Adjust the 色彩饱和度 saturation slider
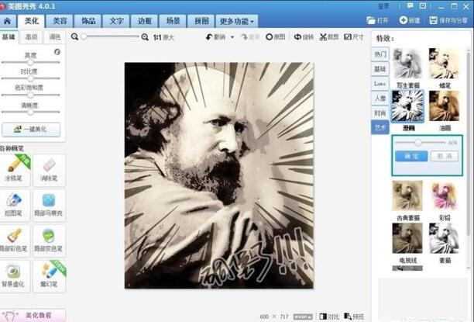 pos(30,95)
